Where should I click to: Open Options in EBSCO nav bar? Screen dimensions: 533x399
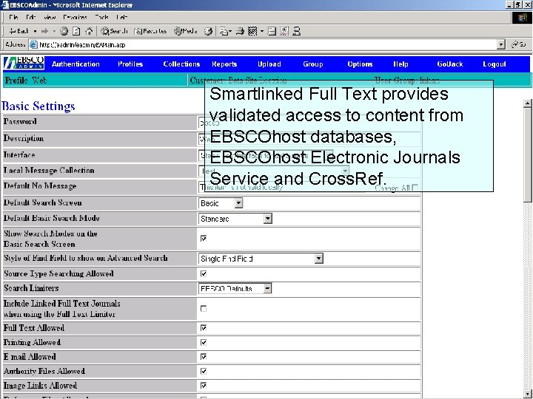pos(360,64)
